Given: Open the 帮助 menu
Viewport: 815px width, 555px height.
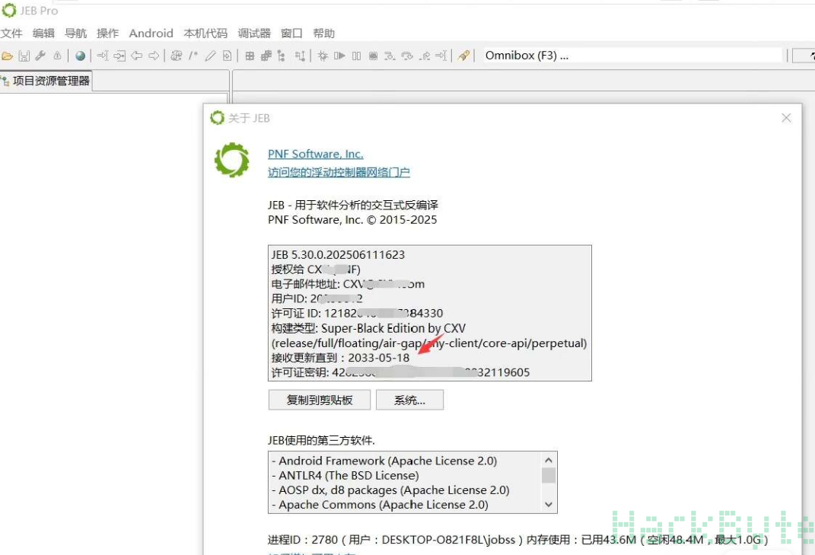Looking at the screenshot, I should [x=324, y=33].
